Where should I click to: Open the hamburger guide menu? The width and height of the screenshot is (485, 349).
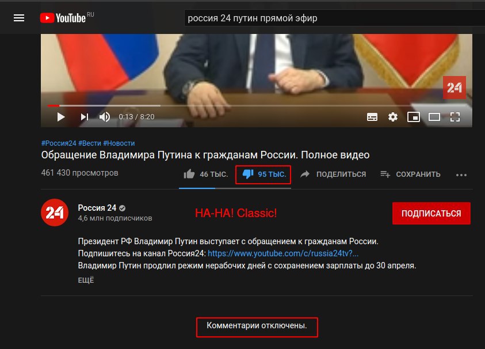[x=19, y=18]
